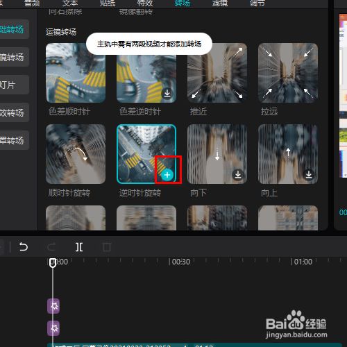Viewport: 347px width, 347px height.
Task: Open the 音频 tab
Action: [32, 3]
